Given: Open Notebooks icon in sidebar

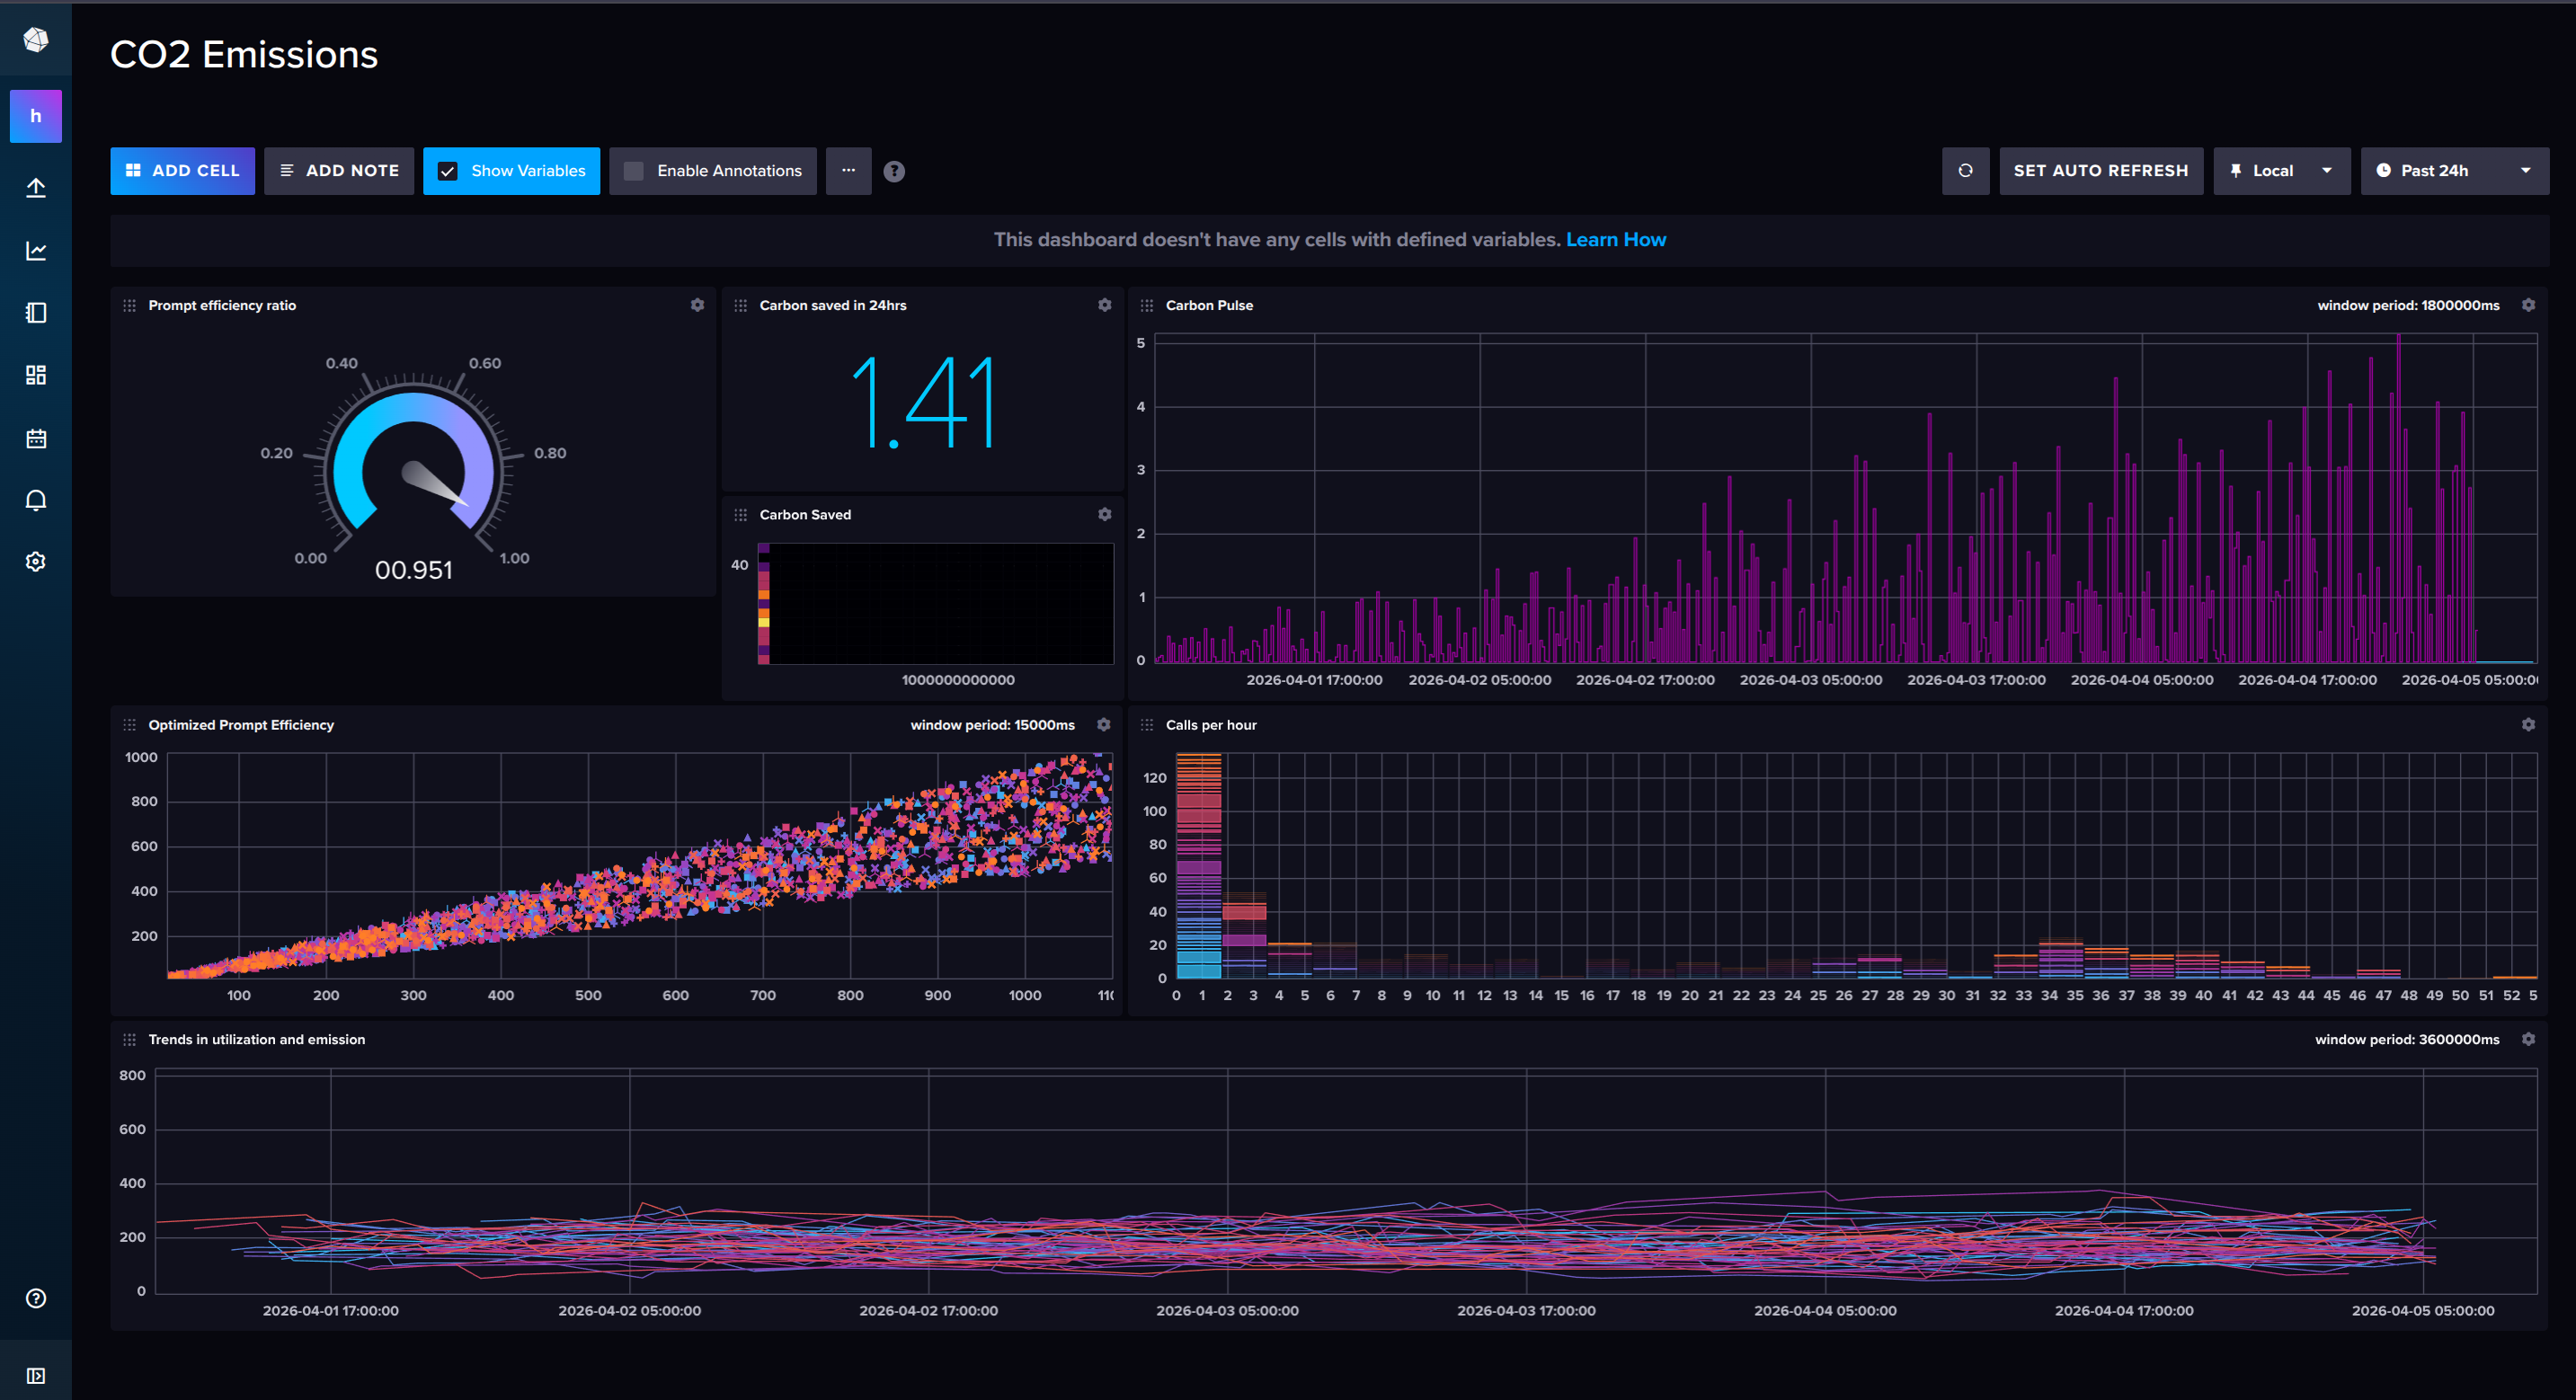Looking at the screenshot, I should (x=36, y=313).
